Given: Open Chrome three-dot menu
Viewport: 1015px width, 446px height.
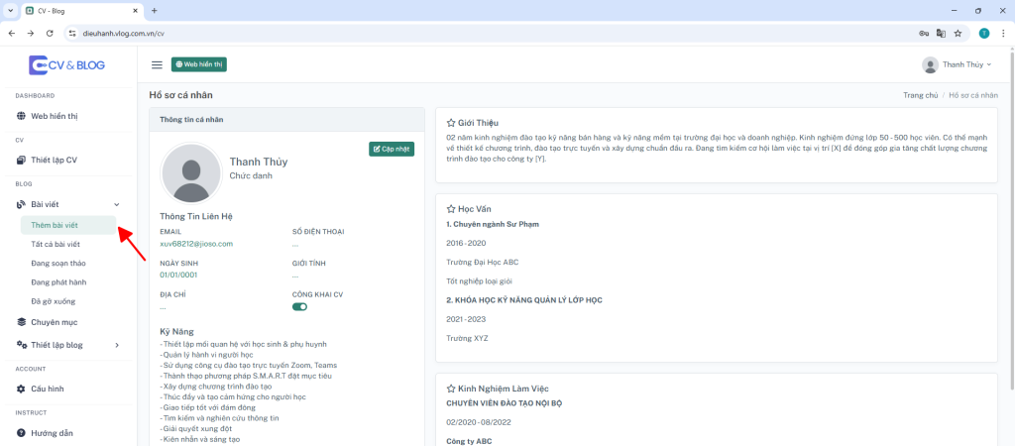Looking at the screenshot, I should click(x=1003, y=33).
